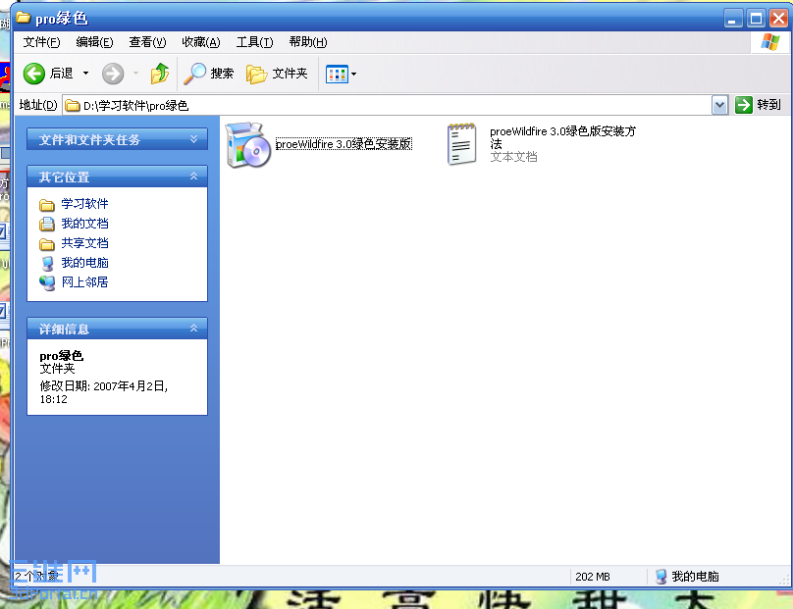Viewport: 793px width, 609px height.
Task: Open the 我的电脑 link in the sidebar
Action: (84, 263)
